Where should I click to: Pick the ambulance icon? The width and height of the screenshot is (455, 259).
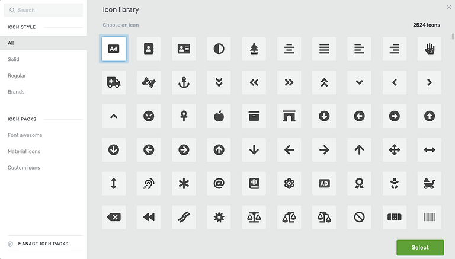(114, 82)
